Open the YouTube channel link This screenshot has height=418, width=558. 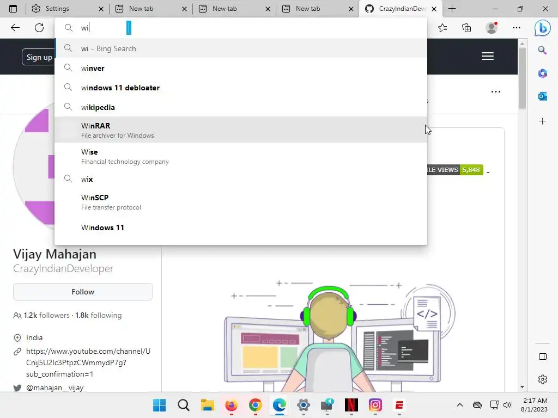[x=88, y=362]
